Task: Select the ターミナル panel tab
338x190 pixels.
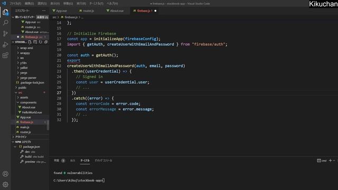Action: coord(85,160)
